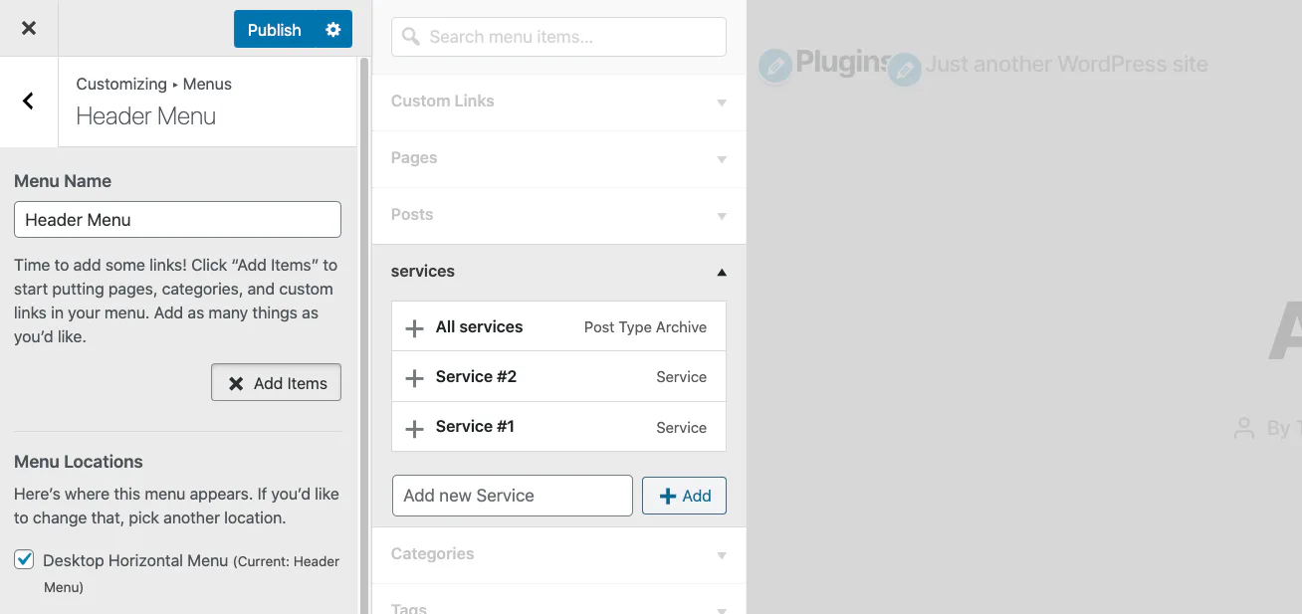Image resolution: width=1302 pixels, height=614 pixels.
Task: Click plus icon beside Service #2
Action: click(414, 377)
